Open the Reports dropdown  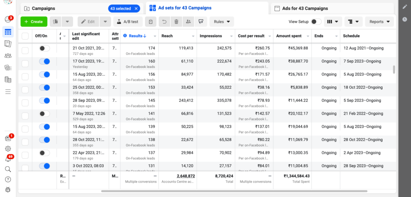[380, 22]
